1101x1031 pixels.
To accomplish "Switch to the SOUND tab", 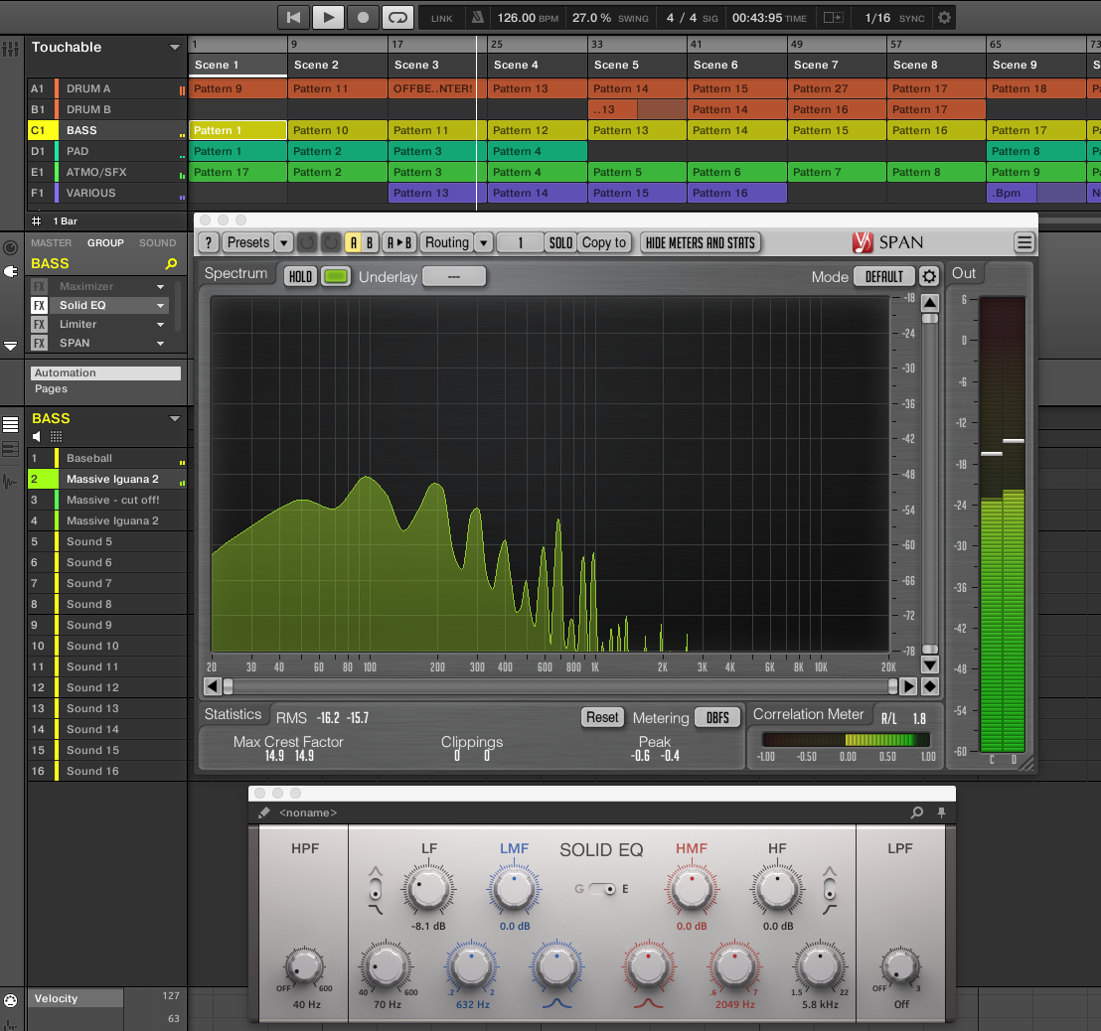I will click(x=157, y=242).
